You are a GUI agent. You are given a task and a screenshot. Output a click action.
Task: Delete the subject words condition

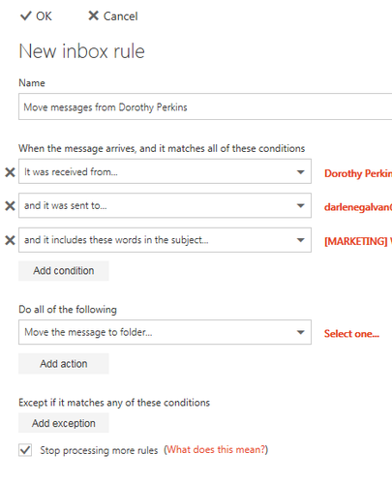coord(10,240)
